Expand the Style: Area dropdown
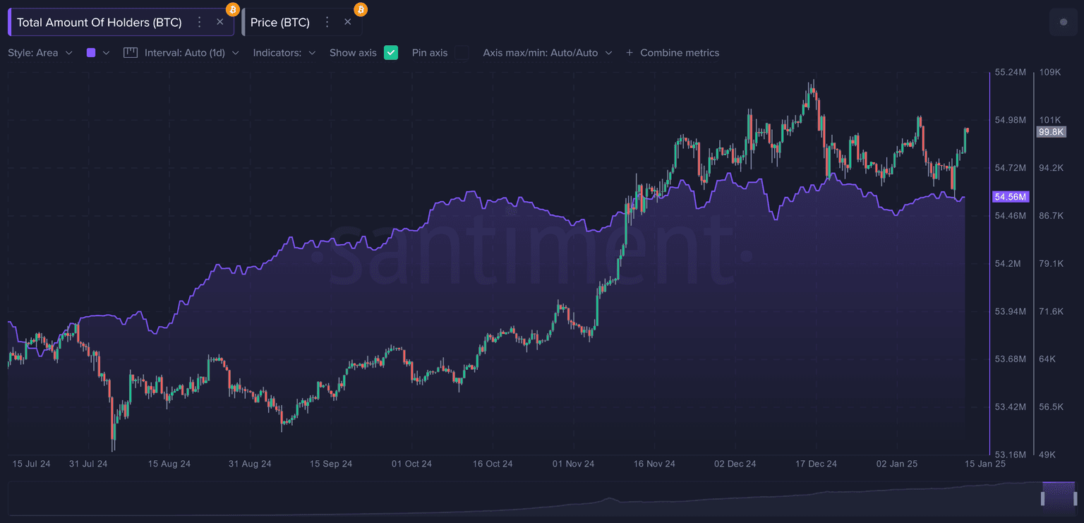 (40, 53)
